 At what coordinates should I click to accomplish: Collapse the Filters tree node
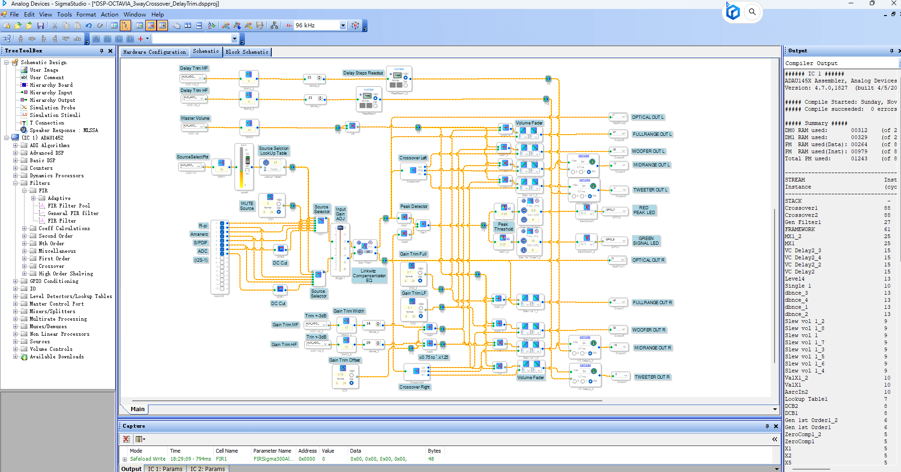pos(15,183)
